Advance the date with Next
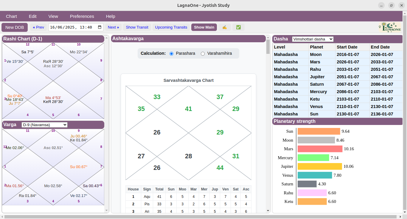This screenshot has height=219, width=407. point(113,27)
